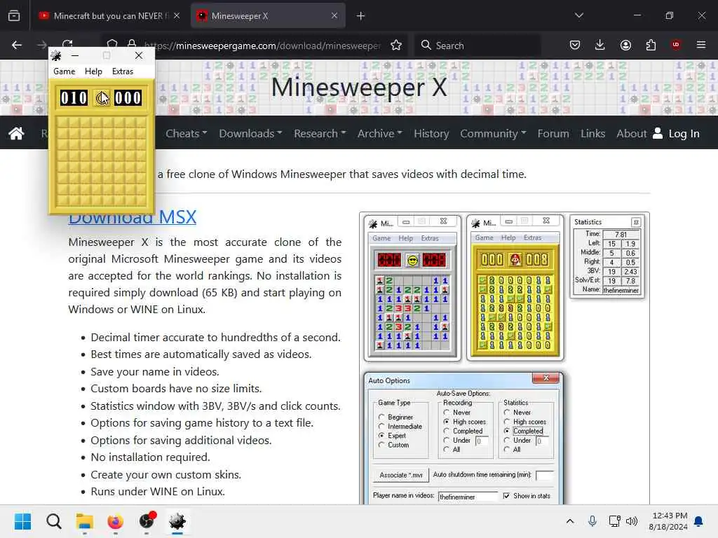Open Firefox View icon in tab bar
This screenshot has height=538, width=718.
[14, 16]
